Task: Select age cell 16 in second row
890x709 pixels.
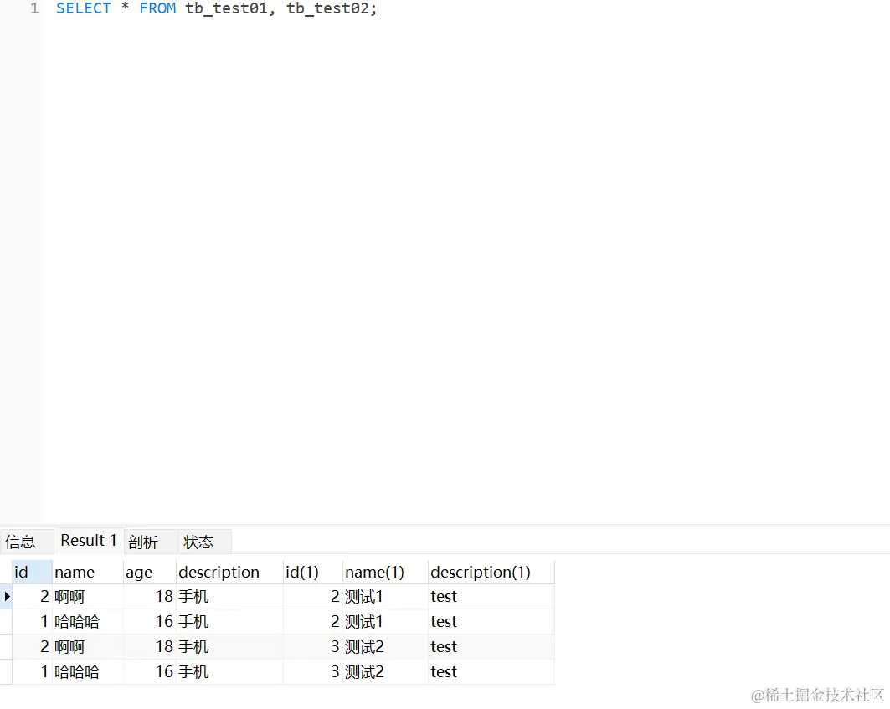Action: pyautogui.click(x=149, y=622)
